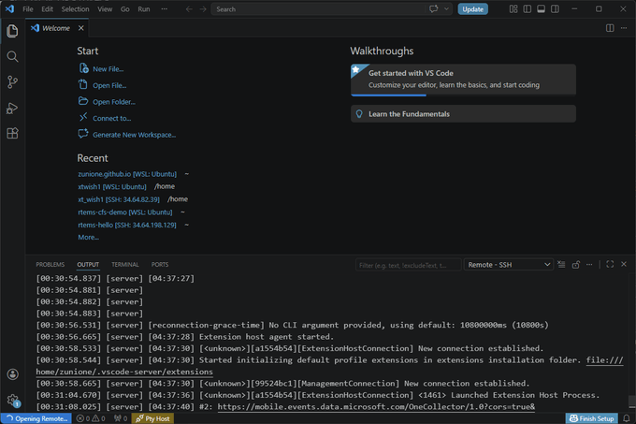
Task: Close the bottom panel
Action: pos(624,265)
